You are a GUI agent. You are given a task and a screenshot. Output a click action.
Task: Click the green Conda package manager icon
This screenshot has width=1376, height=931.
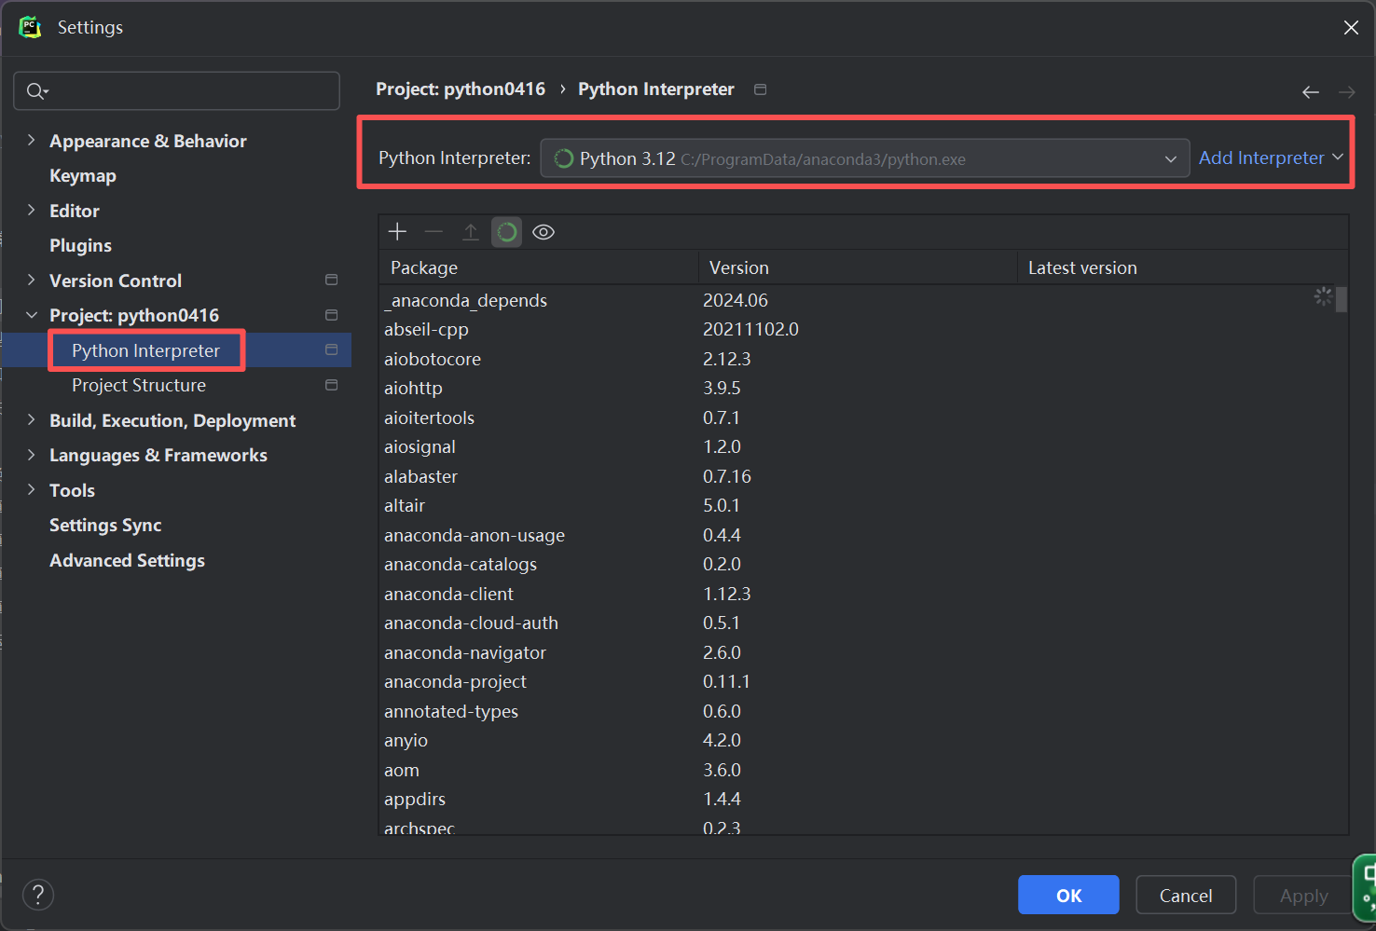(507, 232)
